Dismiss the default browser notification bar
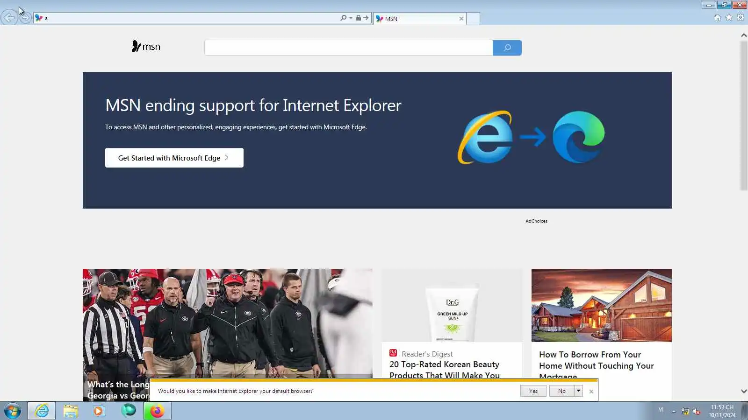 point(591,392)
